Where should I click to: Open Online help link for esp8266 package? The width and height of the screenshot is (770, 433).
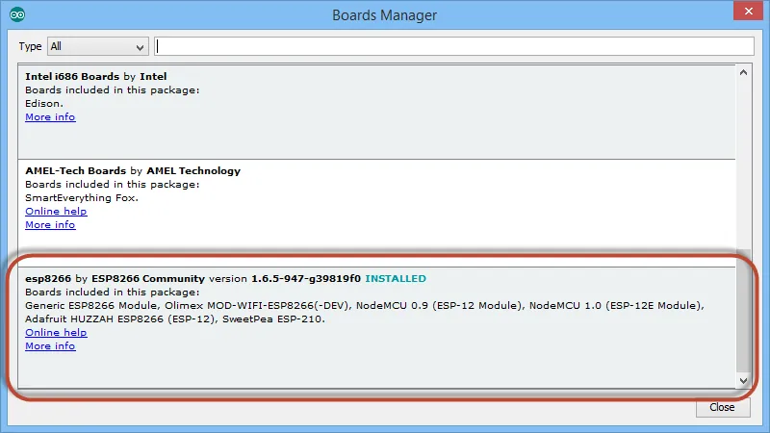tap(56, 332)
